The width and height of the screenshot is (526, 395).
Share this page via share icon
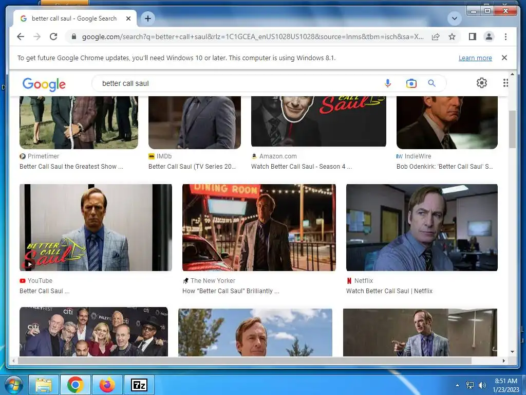(436, 37)
